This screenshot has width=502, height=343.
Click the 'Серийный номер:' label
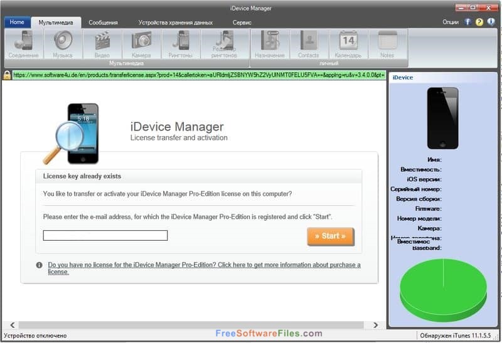[415, 189]
